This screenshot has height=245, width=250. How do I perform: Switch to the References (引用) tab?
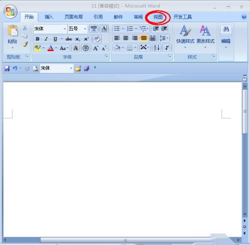(x=98, y=17)
